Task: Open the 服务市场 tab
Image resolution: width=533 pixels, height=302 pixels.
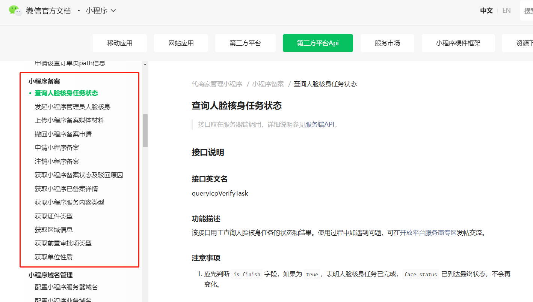Action: pos(387,43)
